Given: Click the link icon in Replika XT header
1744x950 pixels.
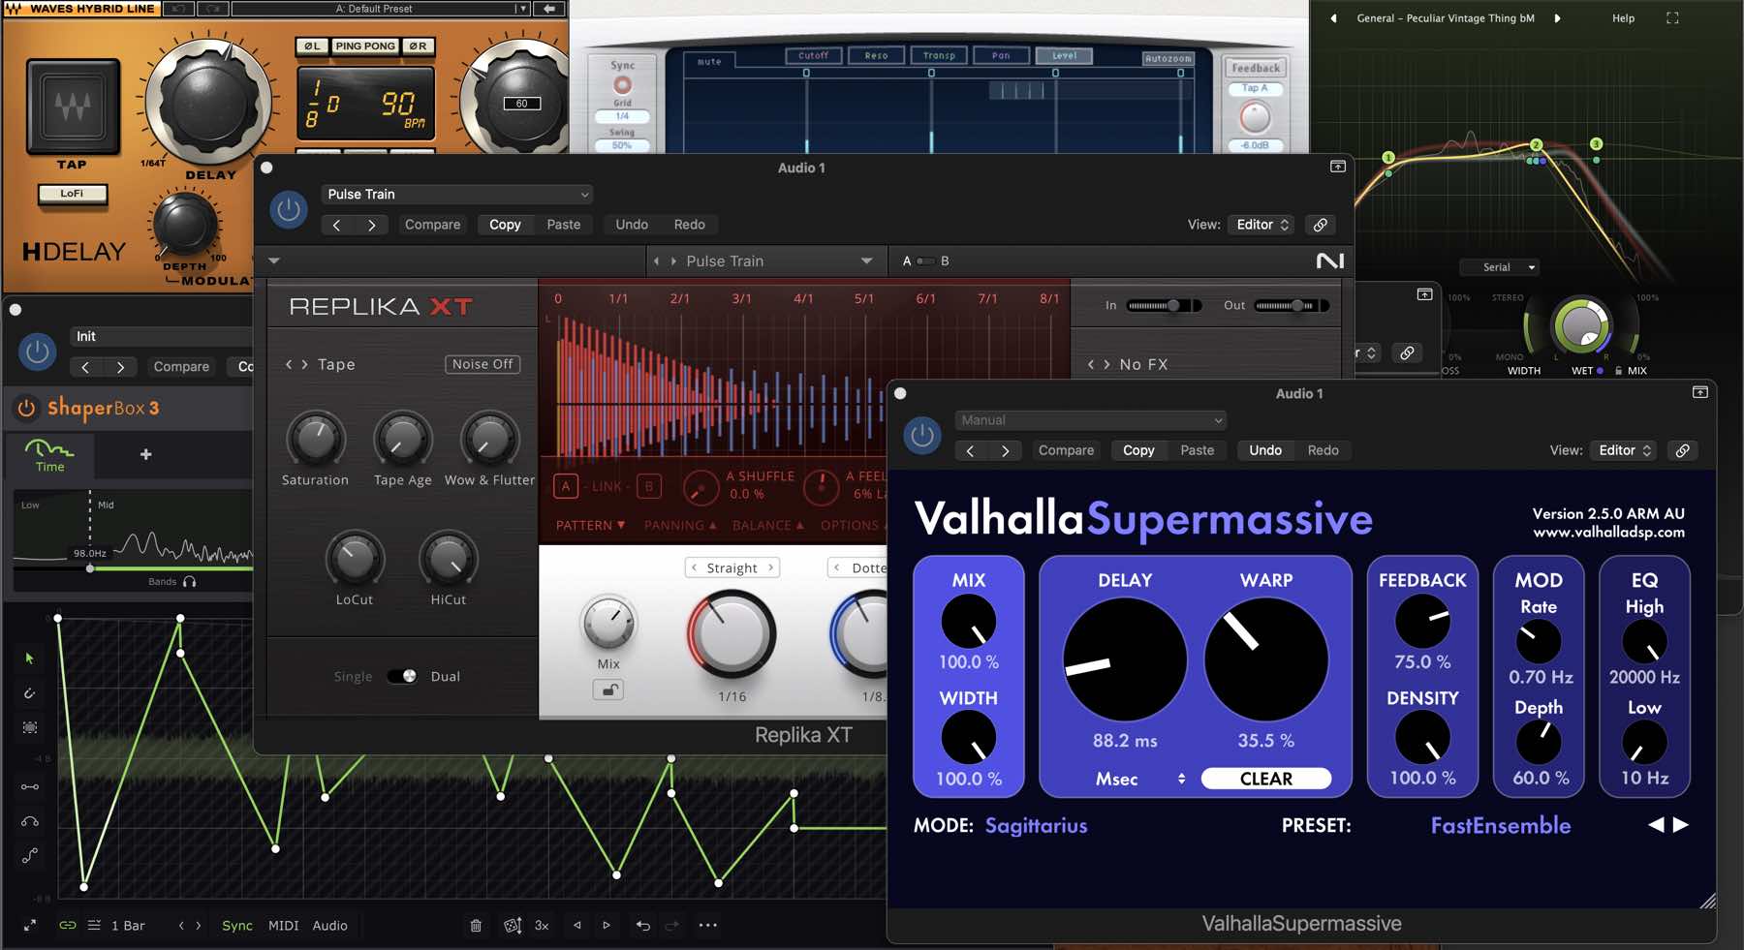Looking at the screenshot, I should [x=1320, y=225].
